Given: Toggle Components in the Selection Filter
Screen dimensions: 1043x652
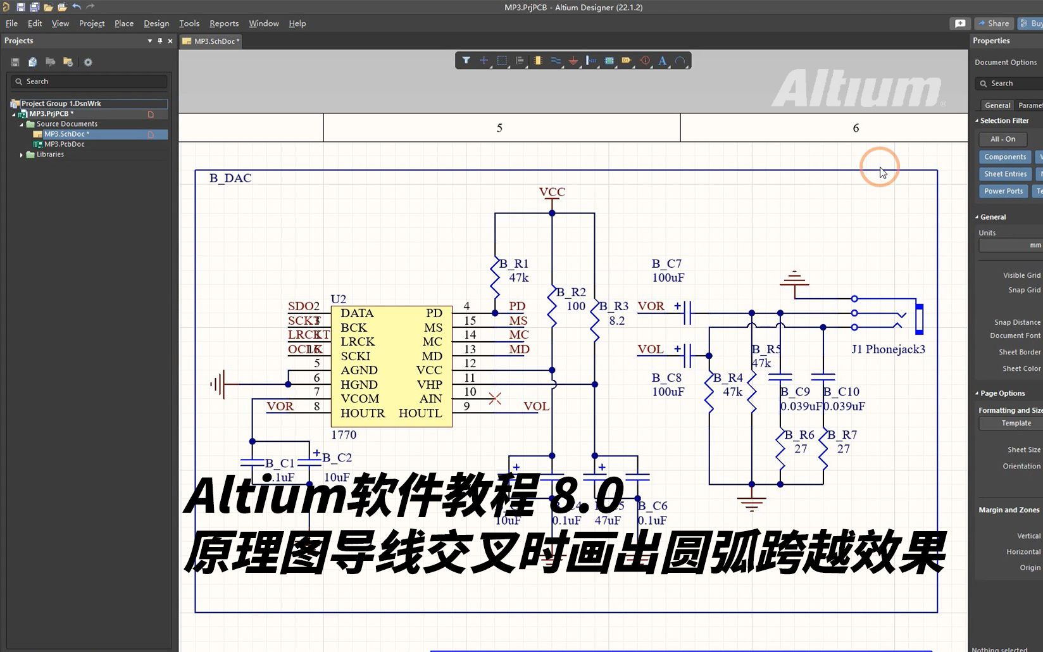Looking at the screenshot, I should [x=1004, y=156].
